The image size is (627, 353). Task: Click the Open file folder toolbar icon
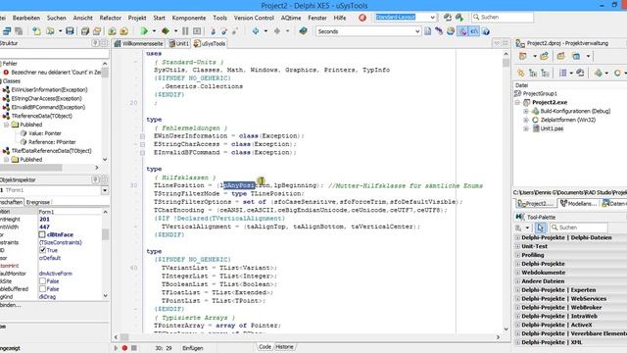pyautogui.click(x=50, y=30)
